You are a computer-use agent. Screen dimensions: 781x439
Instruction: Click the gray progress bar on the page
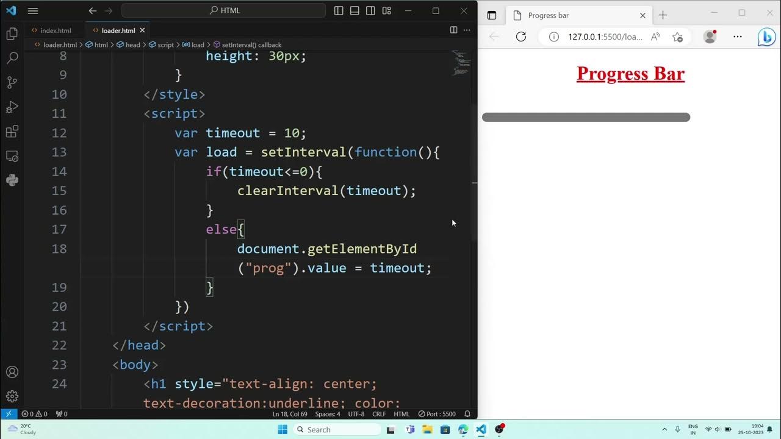click(x=586, y=117)
